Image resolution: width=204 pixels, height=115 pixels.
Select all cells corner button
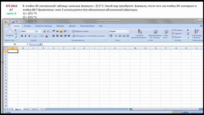coord(6,48)
